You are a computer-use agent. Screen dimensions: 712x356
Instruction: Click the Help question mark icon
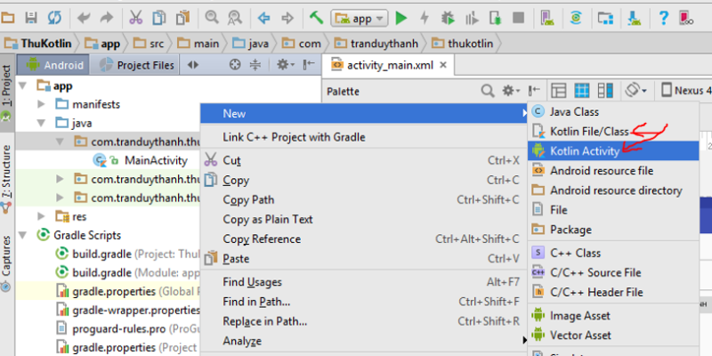(664, 17)
